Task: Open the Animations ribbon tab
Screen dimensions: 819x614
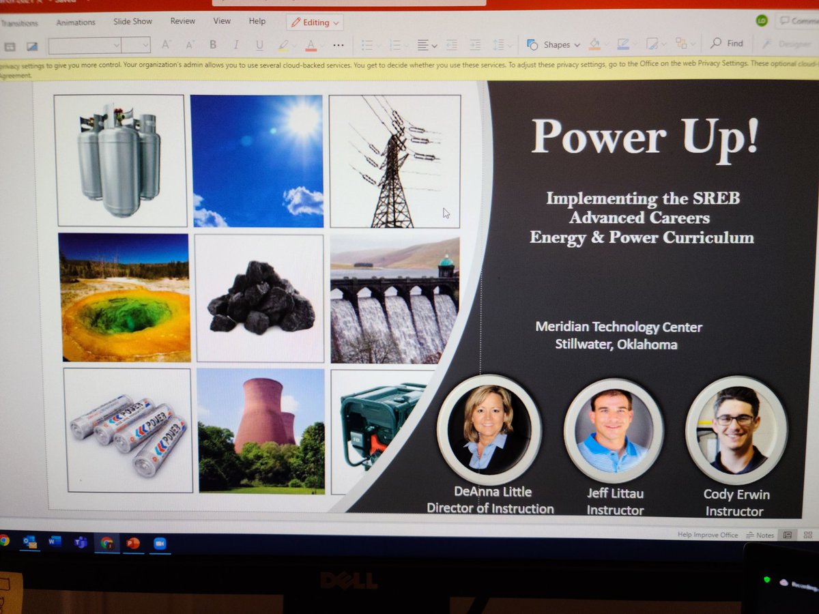Action: (x=76, y=22)
